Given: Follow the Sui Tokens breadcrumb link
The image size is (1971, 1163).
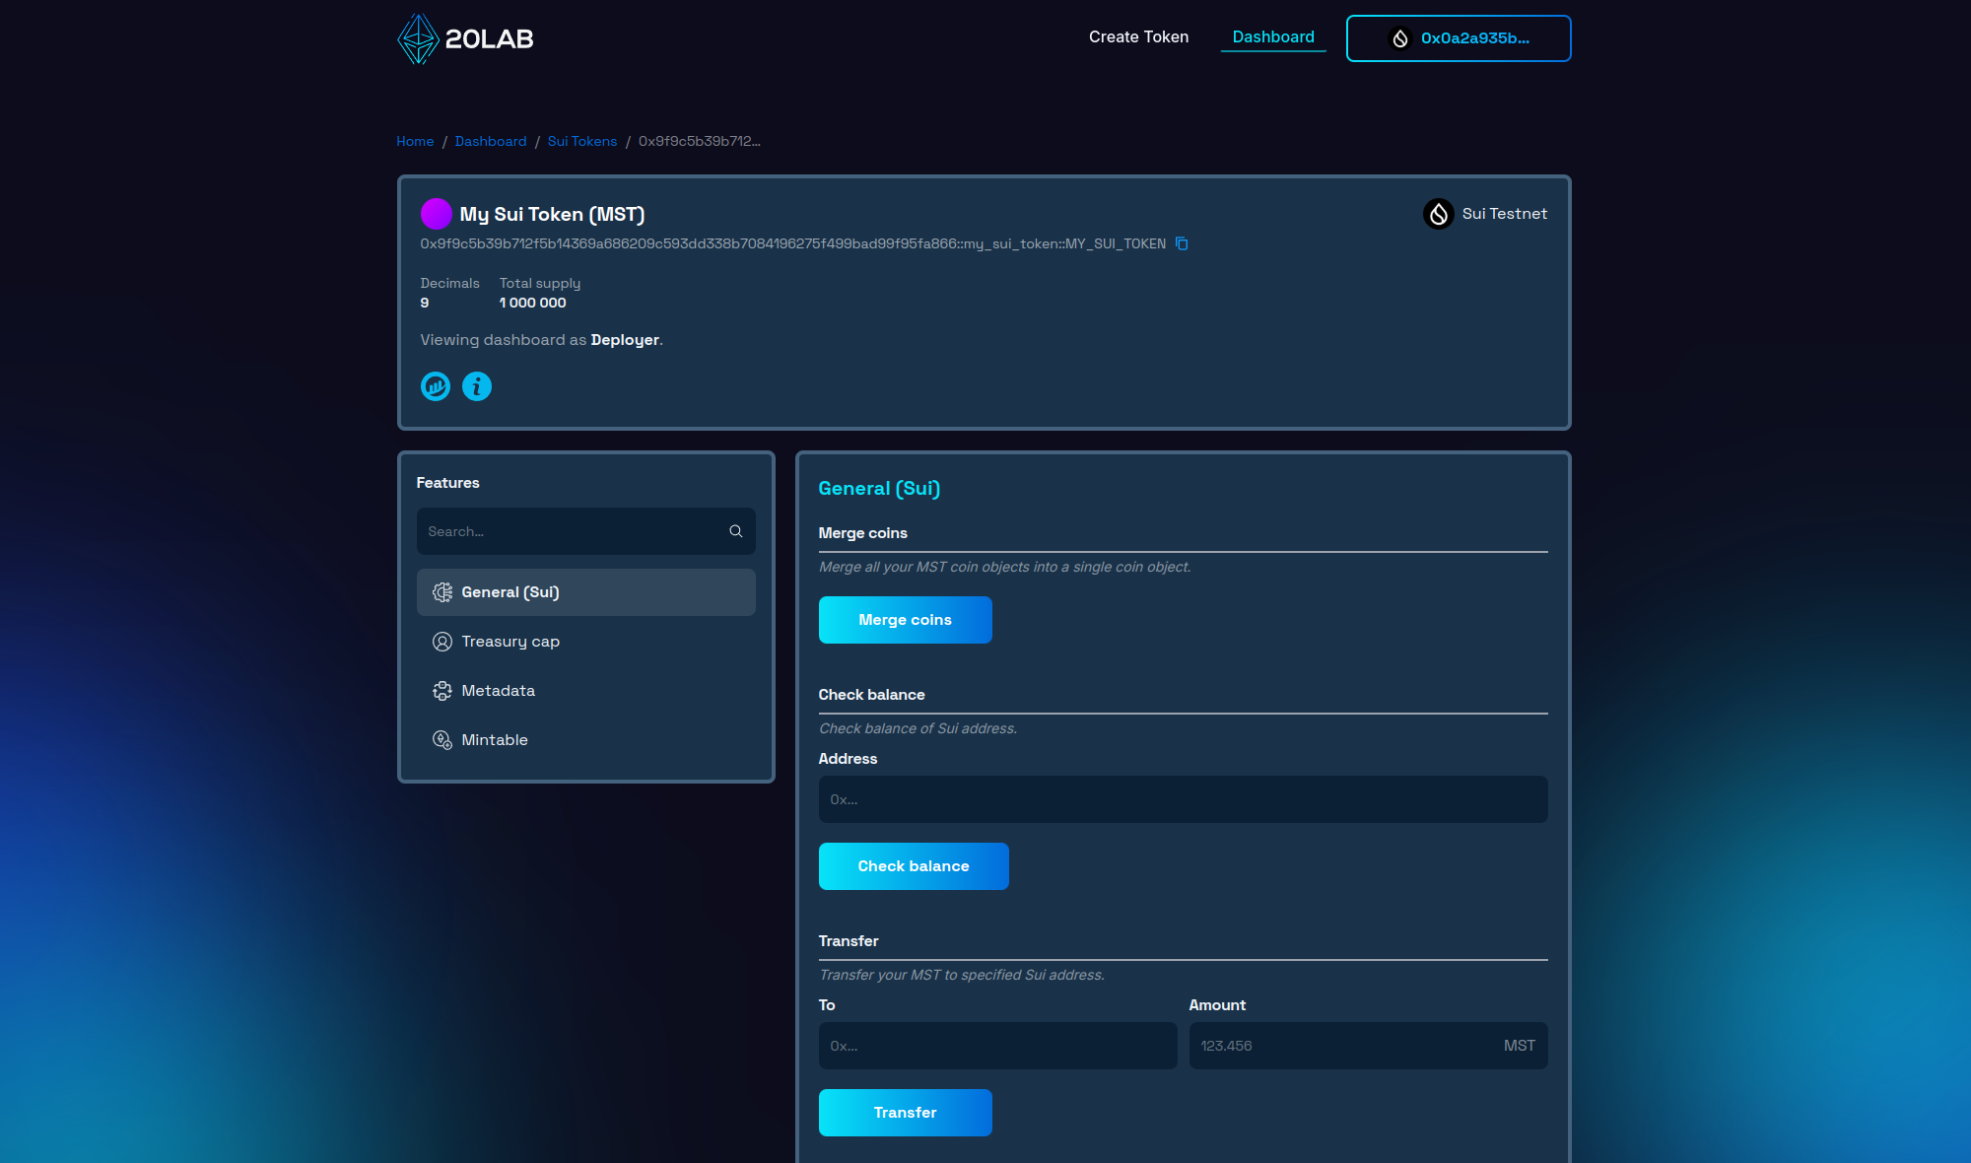Looking at the screenshot, I should [x=581, y=142].
